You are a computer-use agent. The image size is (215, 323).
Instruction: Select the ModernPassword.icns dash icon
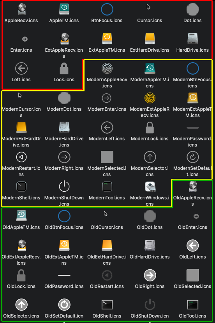click(192, 128)
